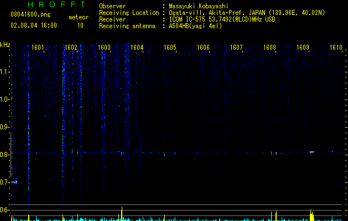Screen dimensions: 348x221
Task: Click observer name Masayuki Kobayashi
Action: pyautogui.click(x=199, y=6)
